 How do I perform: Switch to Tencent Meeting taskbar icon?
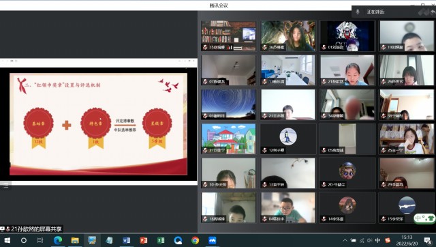click(213, 240)
